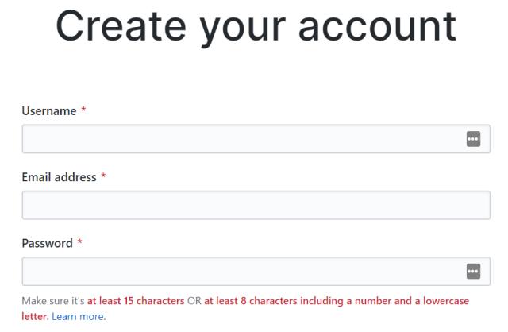Click the "at least 15 characters" hint text
The image size is (508, 332).
coord(136,301)
